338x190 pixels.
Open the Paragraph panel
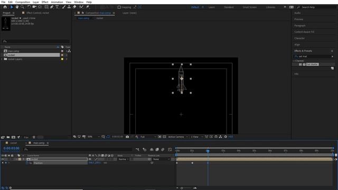coord(299,25)
